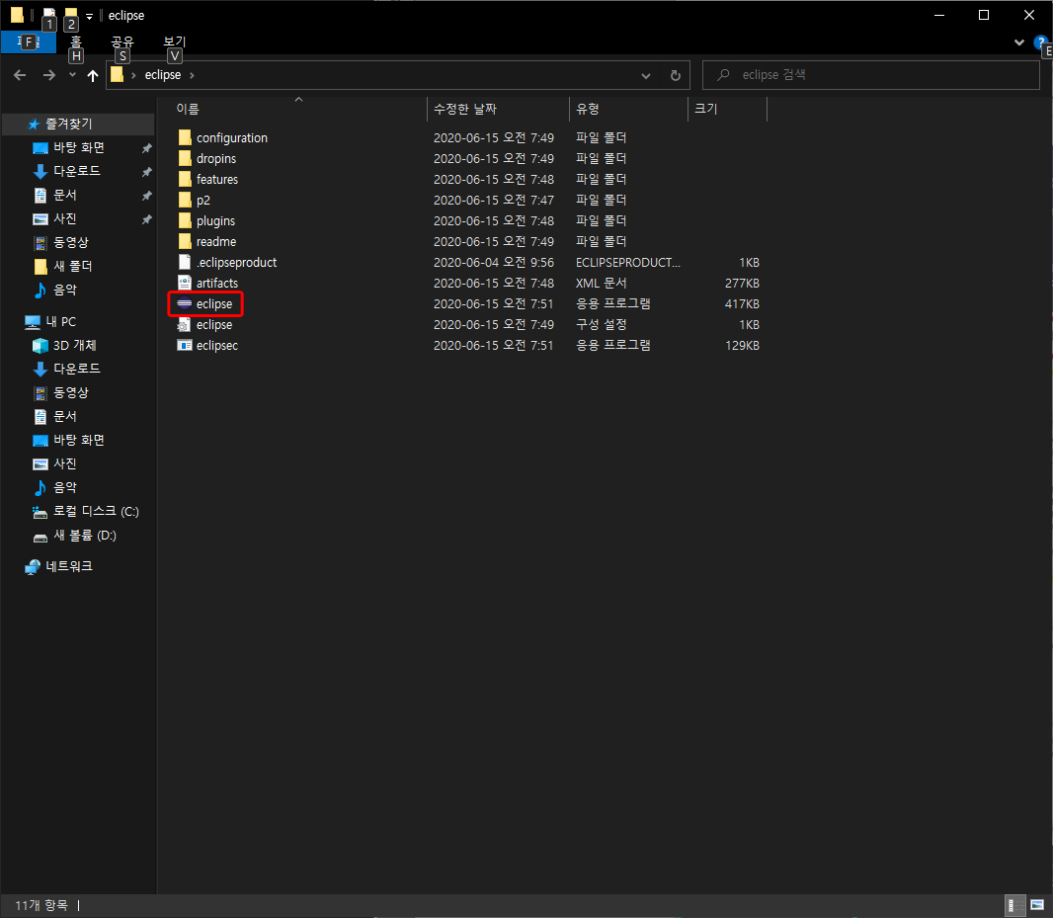The height and width of the screenshot is (918, 1053).
Task: Select the plugins folder icon
Action: [x=185, y=220]
